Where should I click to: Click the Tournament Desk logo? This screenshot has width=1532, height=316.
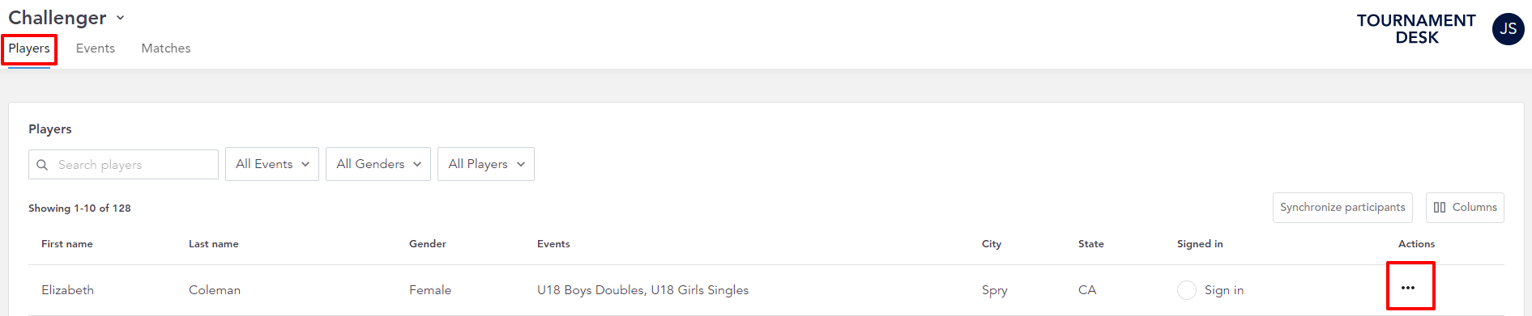[x=1416, y=29]
